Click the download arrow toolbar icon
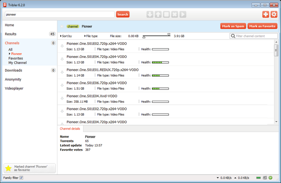Screen dimensions: 281x183 (x=150, y=14)
